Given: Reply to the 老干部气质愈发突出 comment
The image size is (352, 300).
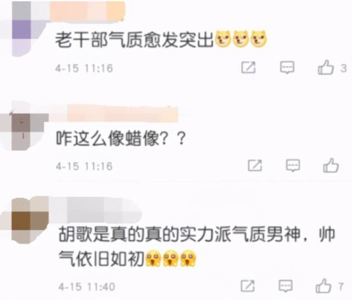Looking at the screenshot, I should [x=287, y=67].
